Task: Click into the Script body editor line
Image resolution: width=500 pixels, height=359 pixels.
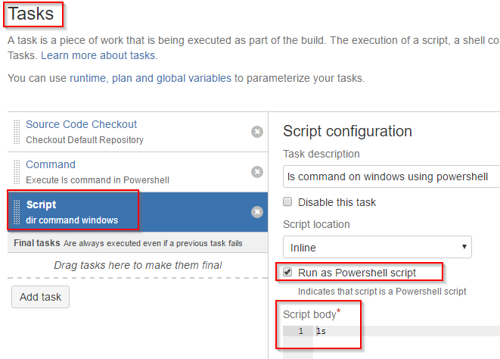Action: [406, 331]
